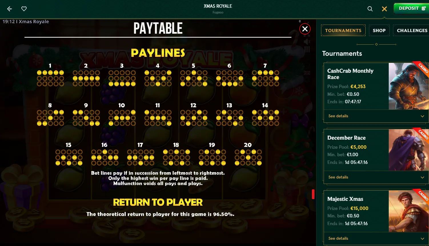The image size is (429, 246).
Task: Click the back arrow icon
Action: [9, 9]
